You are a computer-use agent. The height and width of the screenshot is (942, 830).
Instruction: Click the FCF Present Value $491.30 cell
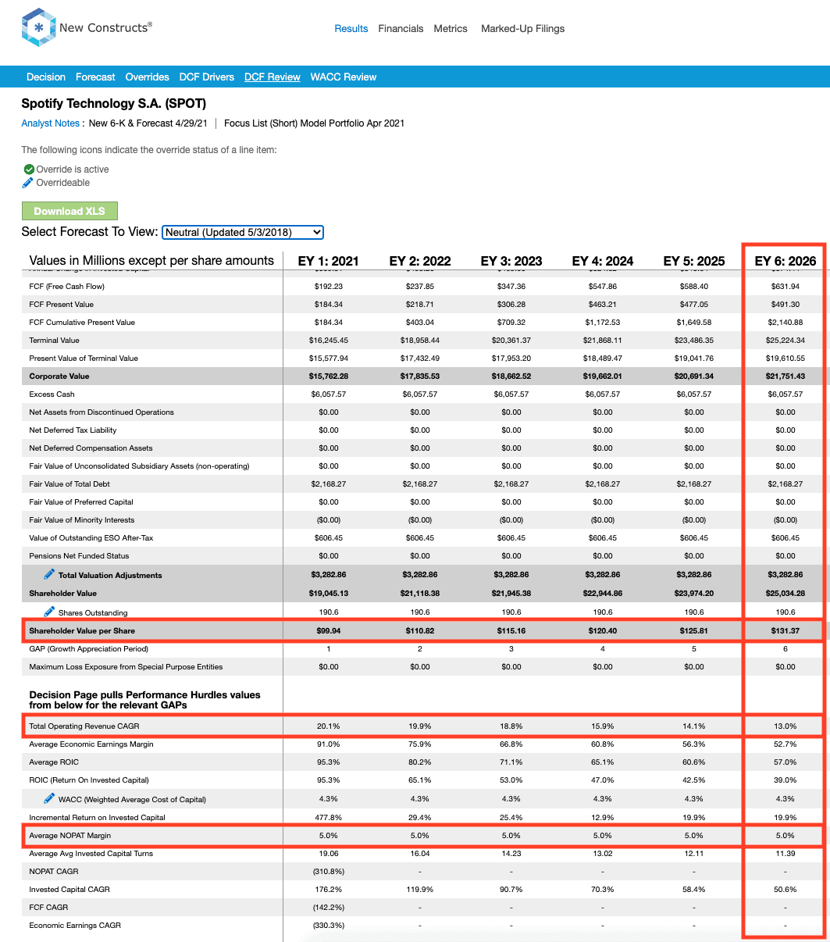point(785,305)
